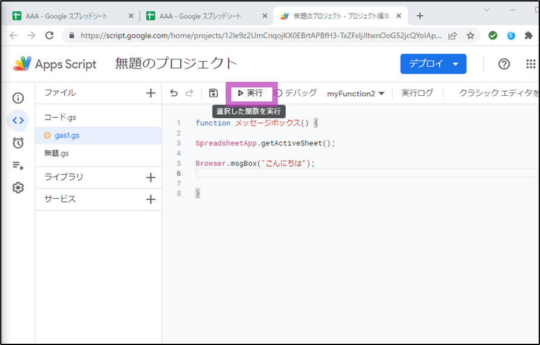This screenshot has width=540, height=345.
Task: Open the デプロイ deploy dropdown button
Action: coord(433,64)
